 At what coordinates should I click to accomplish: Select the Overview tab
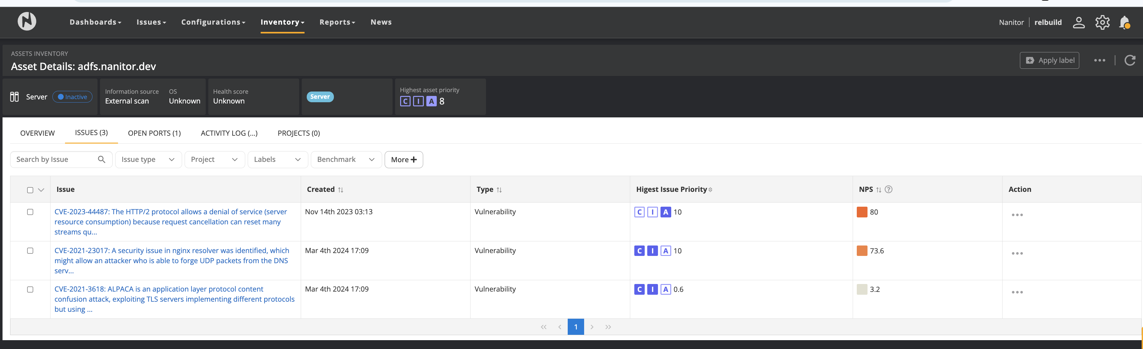coord(37,133)
